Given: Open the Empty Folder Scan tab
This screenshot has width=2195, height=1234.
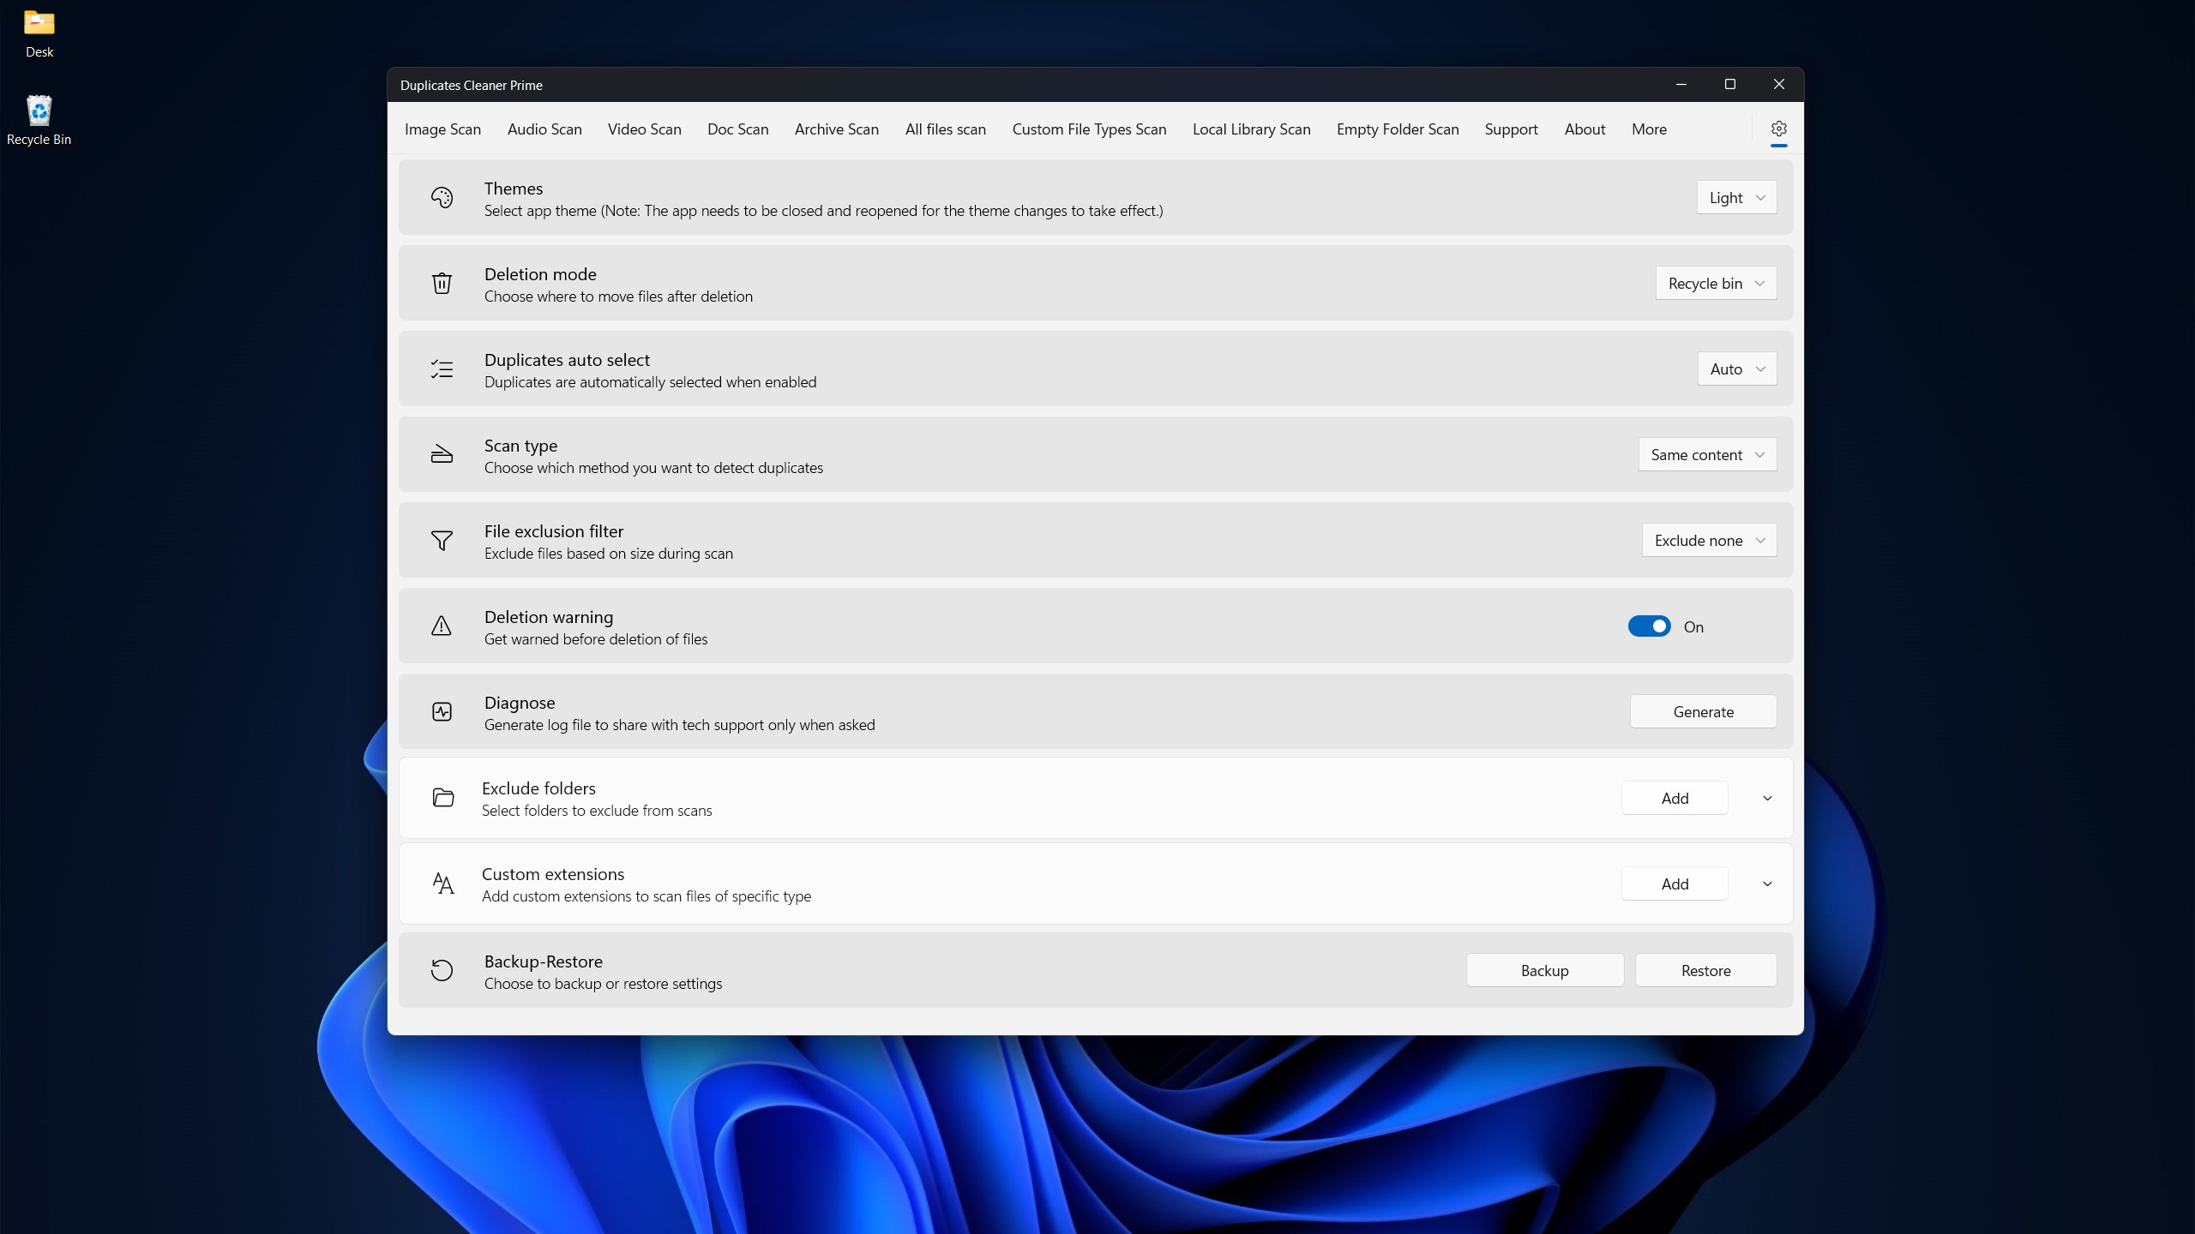Looking at the screenshot, I should 1397,129.
